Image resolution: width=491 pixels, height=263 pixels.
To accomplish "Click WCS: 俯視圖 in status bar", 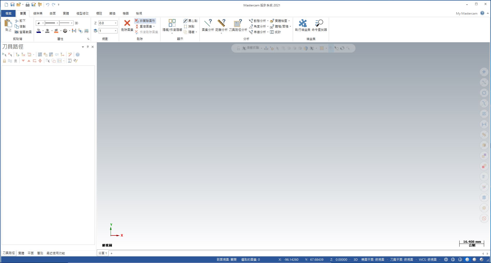I will tap(428, 259).
